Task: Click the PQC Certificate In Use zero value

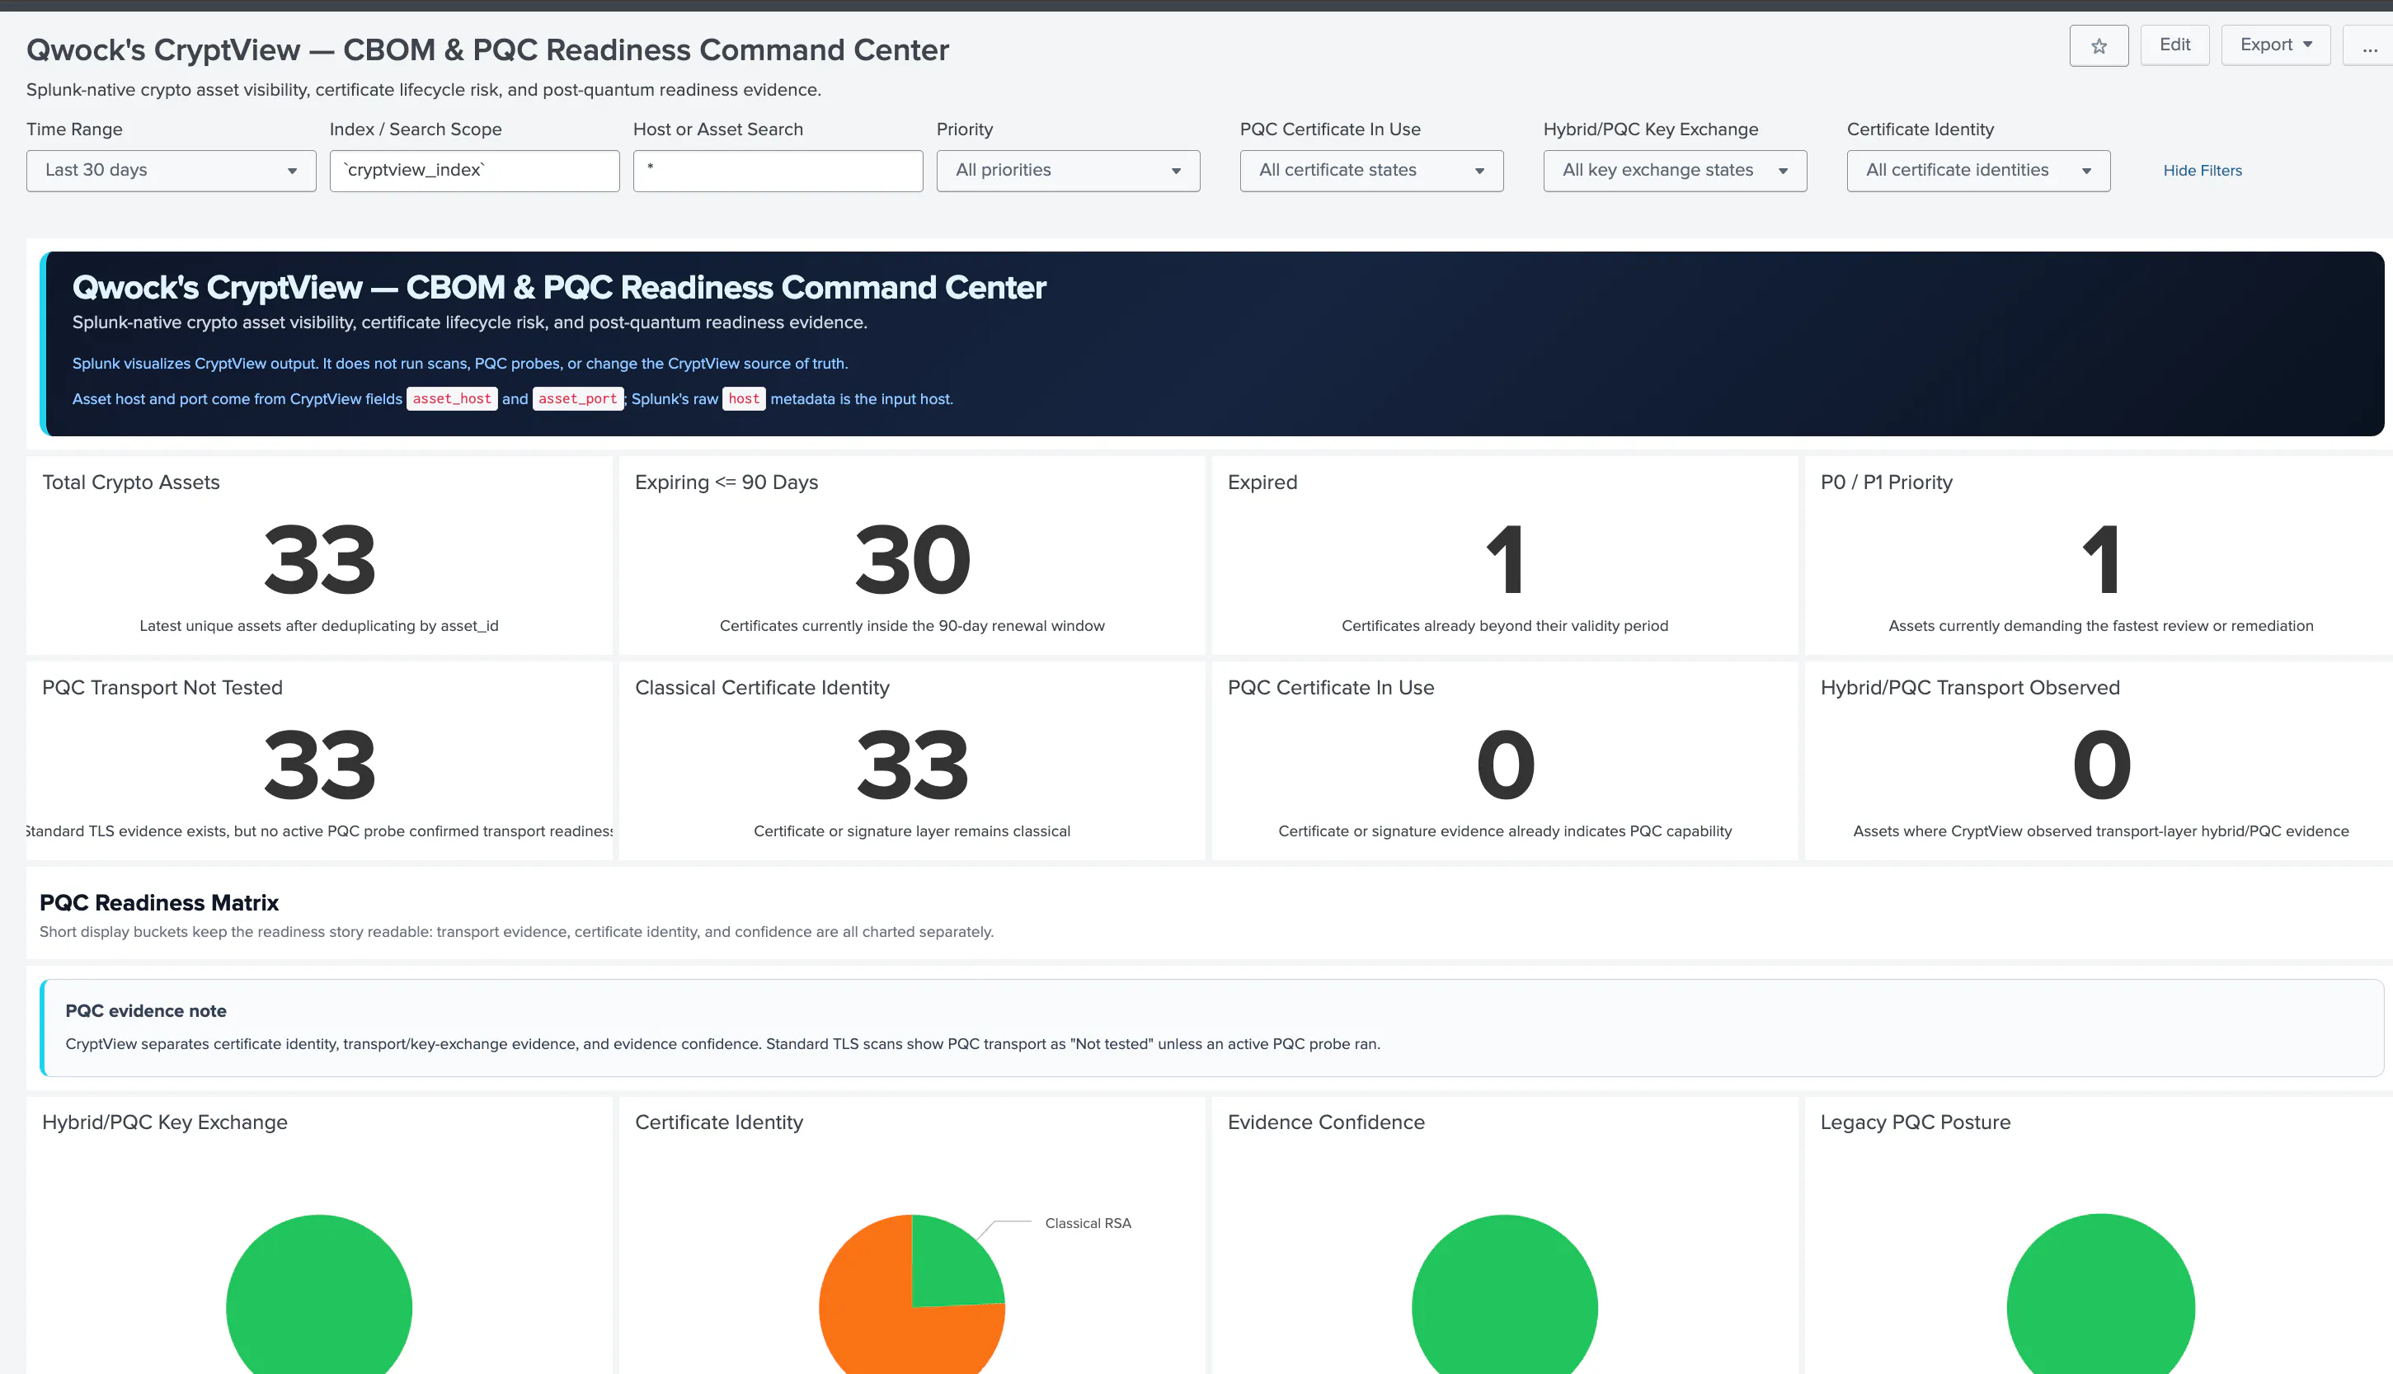Action: (1504, 765)
